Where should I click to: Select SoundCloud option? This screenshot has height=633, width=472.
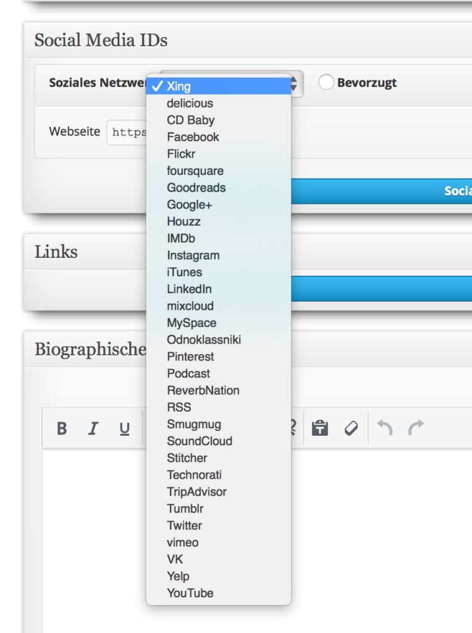click(x=218, y=441)
